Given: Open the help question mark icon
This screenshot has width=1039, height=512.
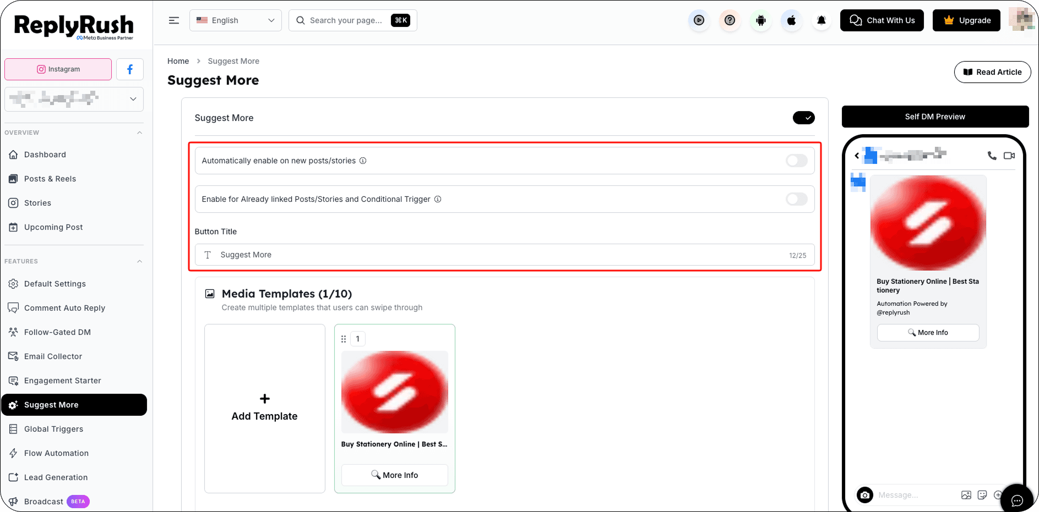Looking at the screenshot, I should pyautogui.click(x=730, y=20).
